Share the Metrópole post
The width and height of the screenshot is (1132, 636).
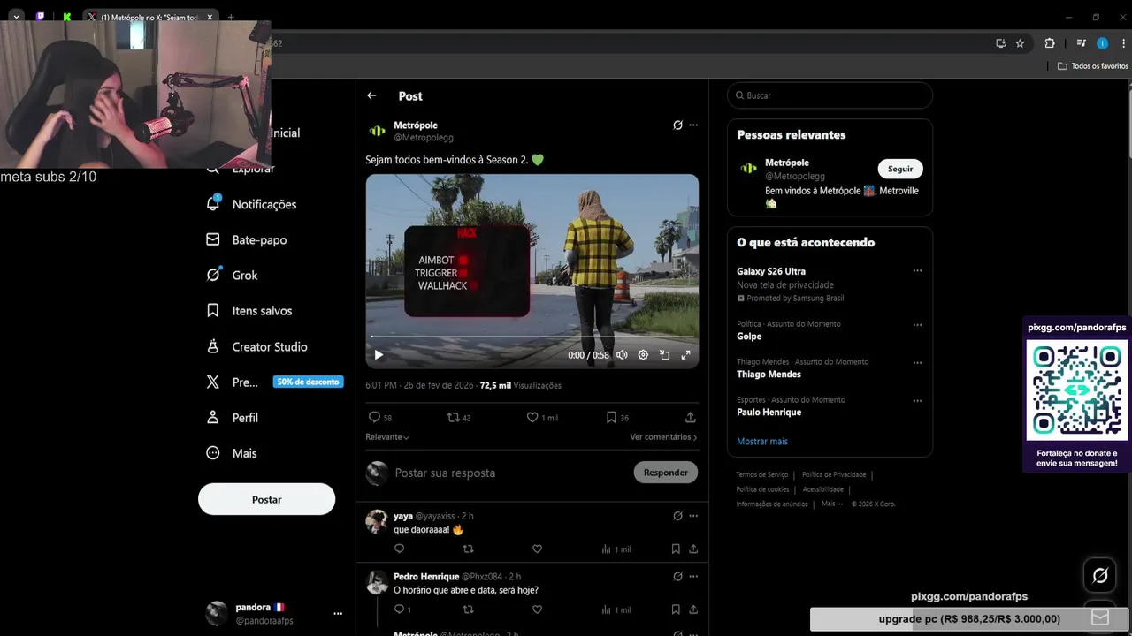pos(691,418)
